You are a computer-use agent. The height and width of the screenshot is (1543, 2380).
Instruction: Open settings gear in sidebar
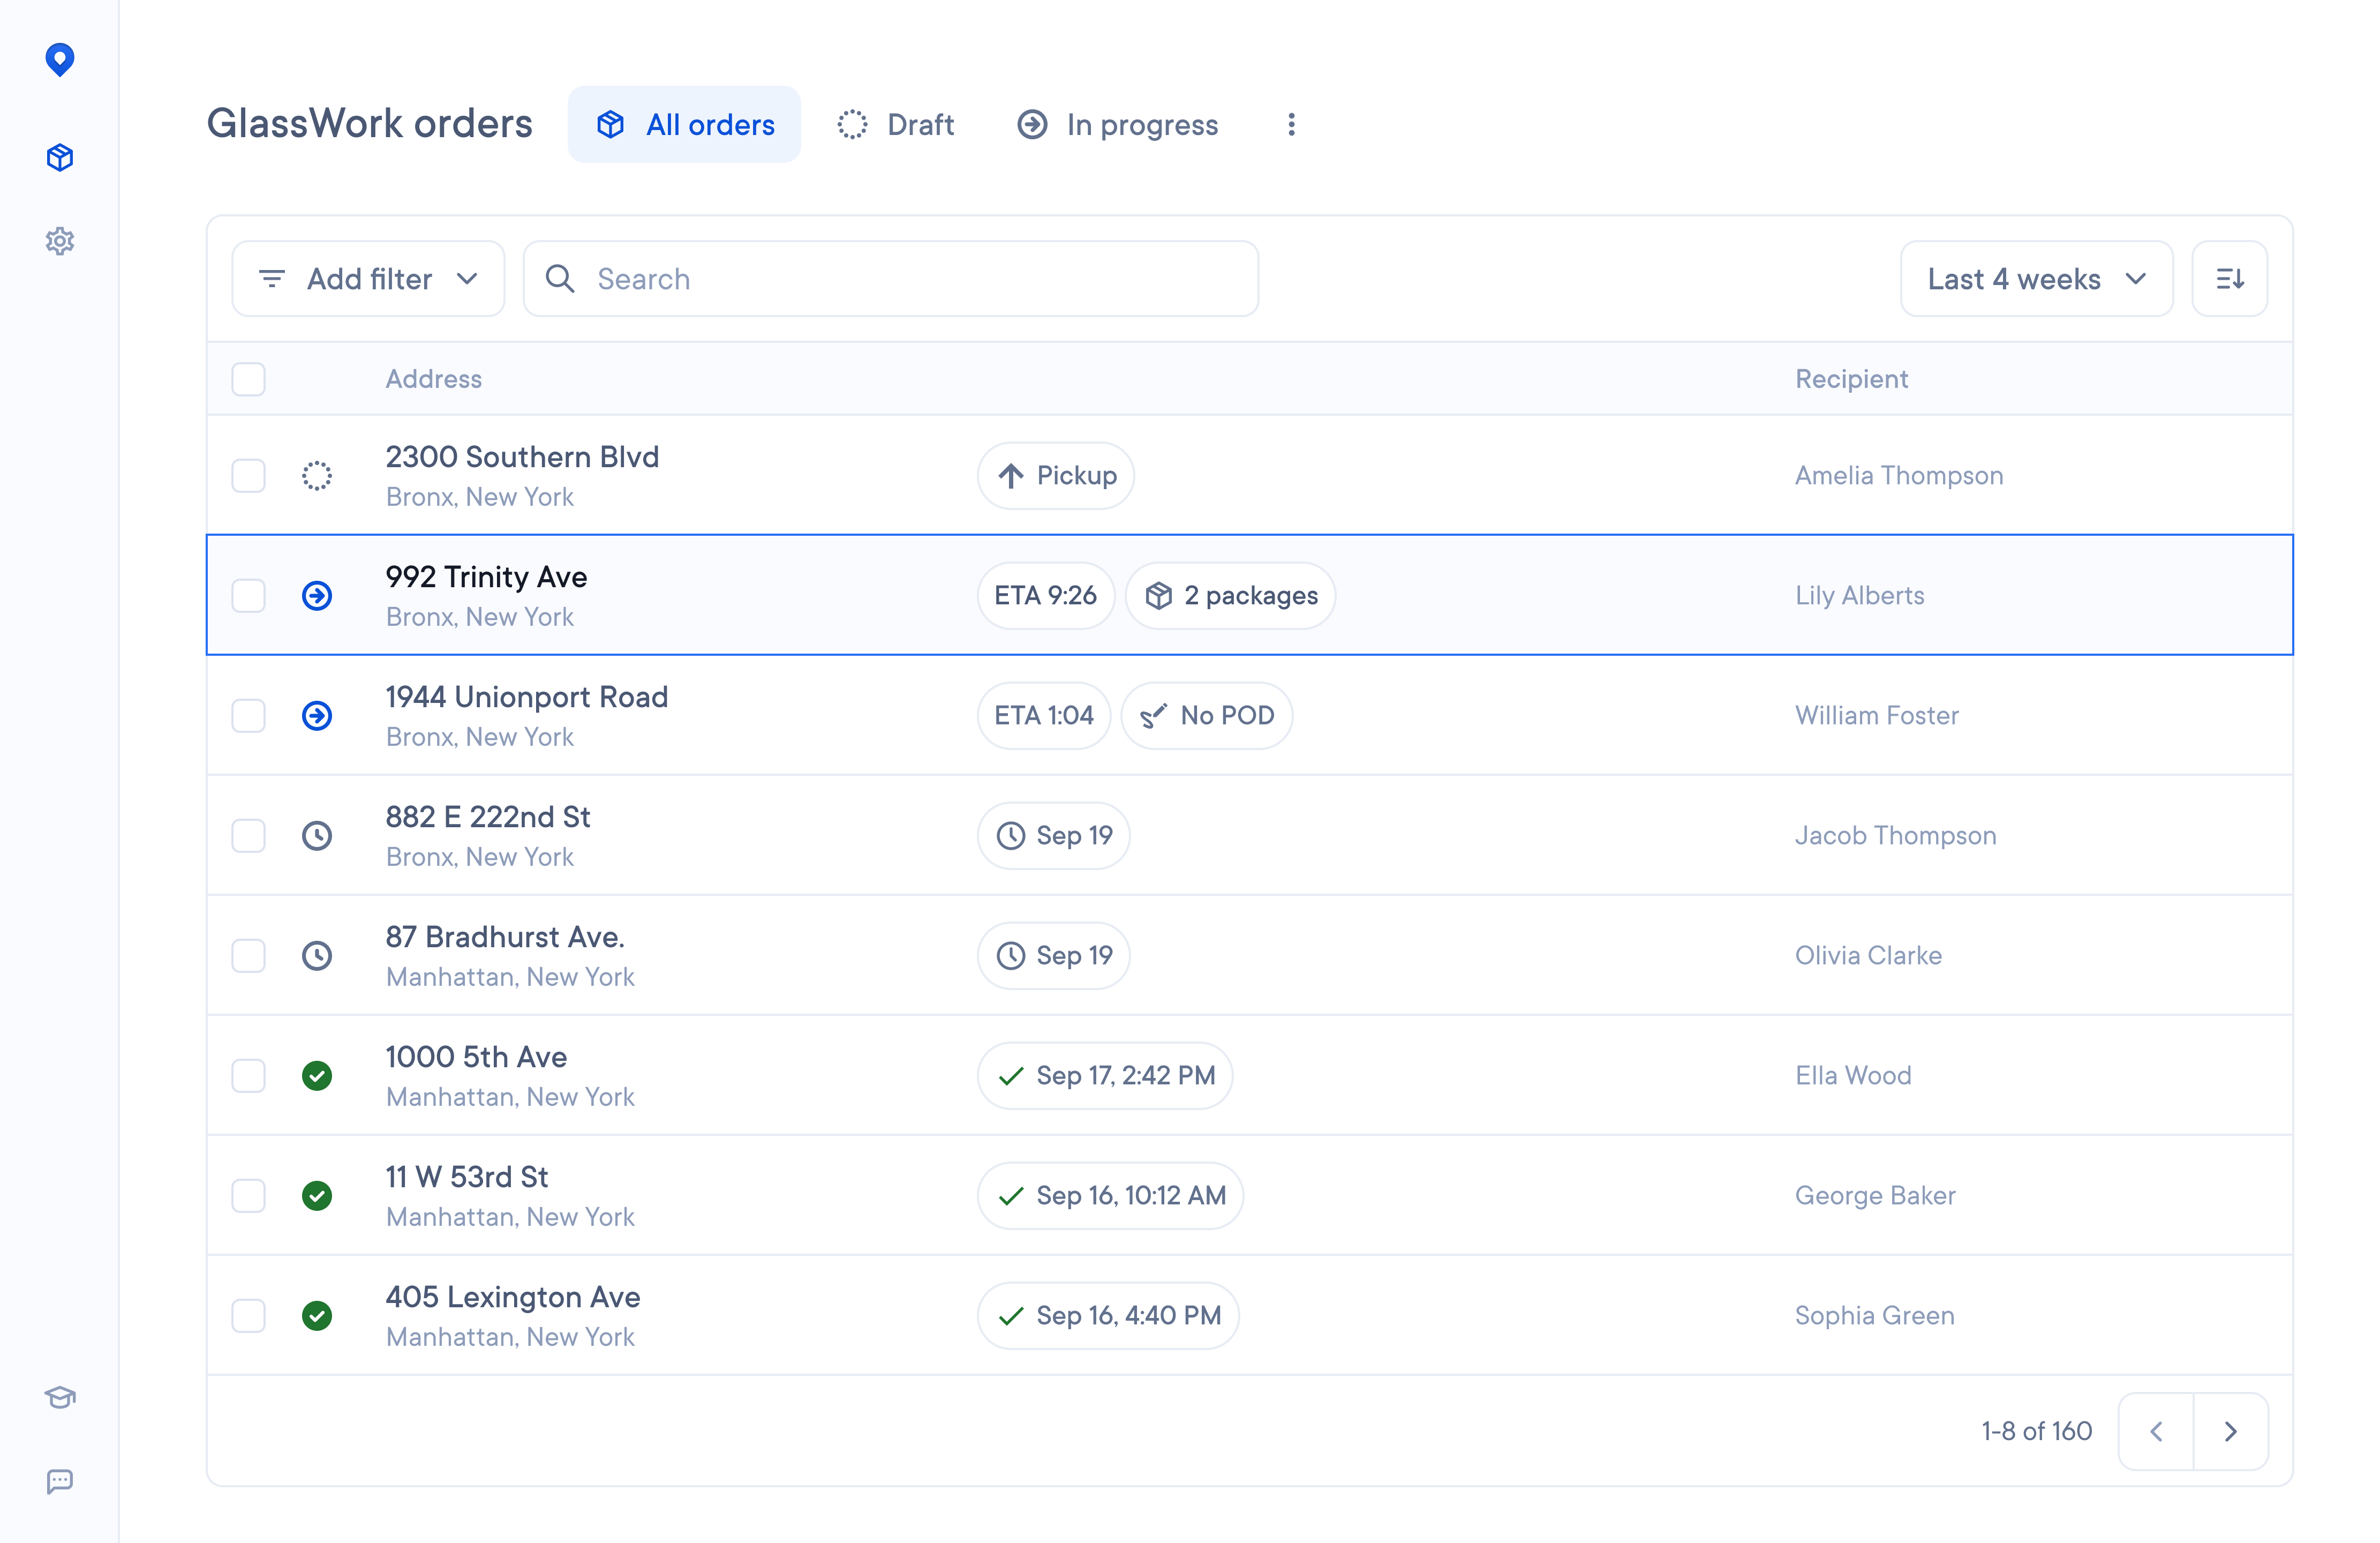(x=60, y=241)
